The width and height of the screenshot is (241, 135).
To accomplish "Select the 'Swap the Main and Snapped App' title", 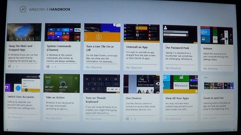I will point(20,48).
